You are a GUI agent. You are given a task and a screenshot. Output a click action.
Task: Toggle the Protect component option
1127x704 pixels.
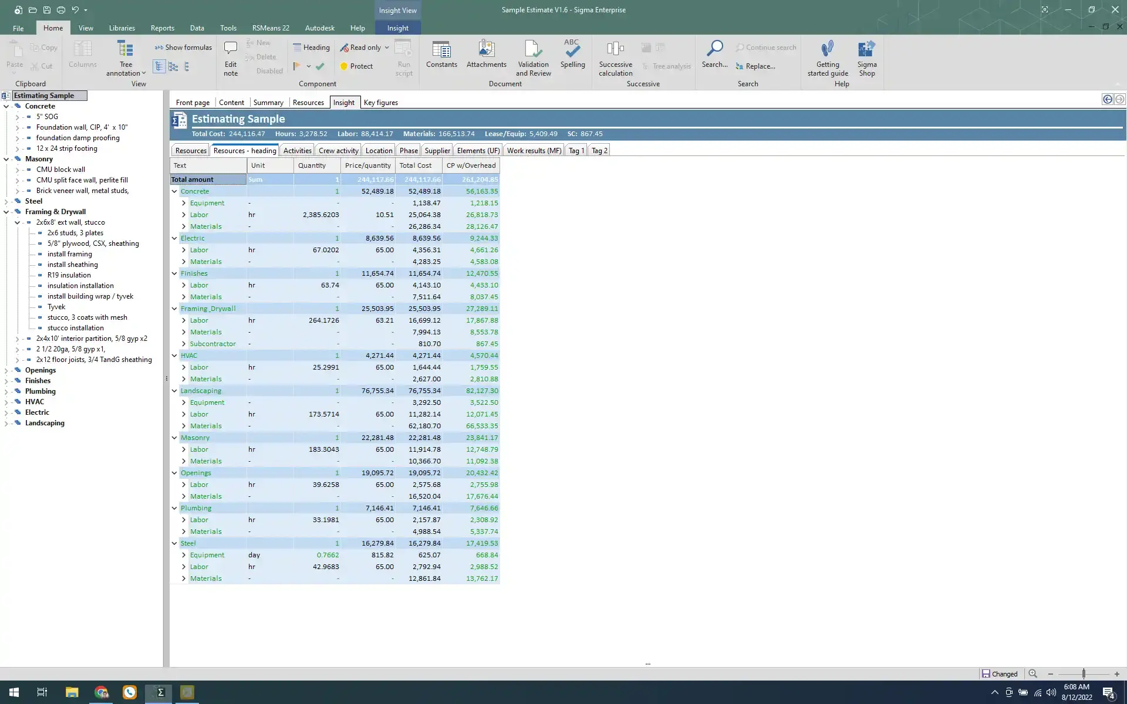[x=356, y=66]
